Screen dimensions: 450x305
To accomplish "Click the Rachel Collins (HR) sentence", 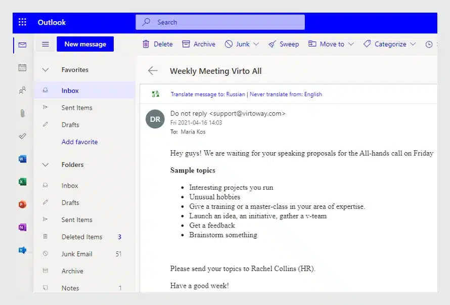I will (x=243, y=269).
